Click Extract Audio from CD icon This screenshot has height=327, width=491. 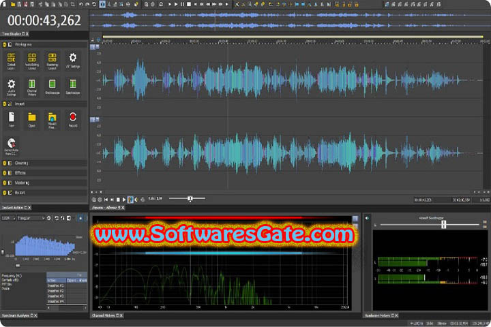pos(12,146)
